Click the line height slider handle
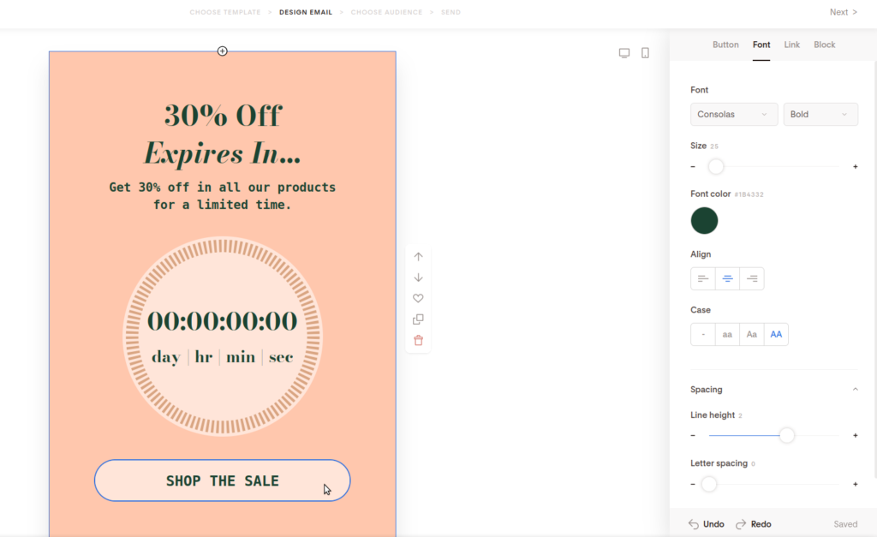This screenshot has height=537, width=877. [x=787, y=435]
